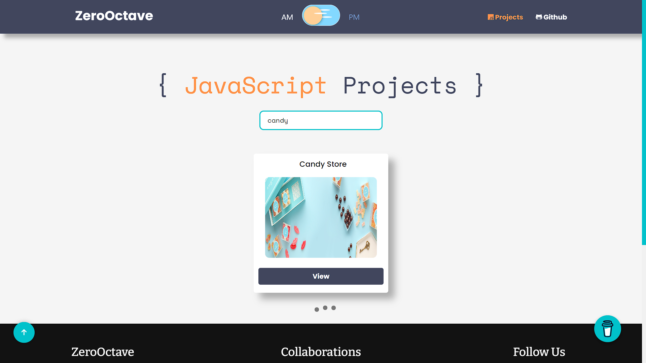Toggle the AM/PM theme switch
This screenshot has width=646, height=363.
[x=321, y=15]
